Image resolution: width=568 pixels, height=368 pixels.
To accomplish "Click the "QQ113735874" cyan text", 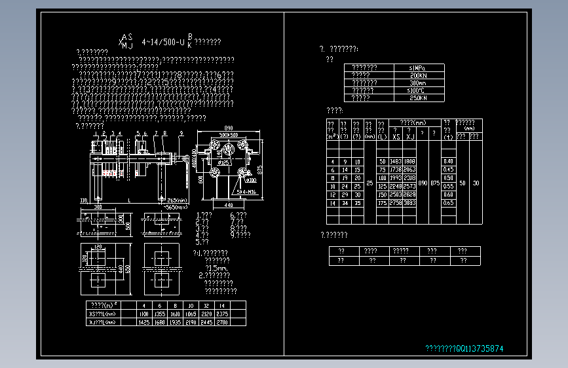I will click(x=480, y=348).
